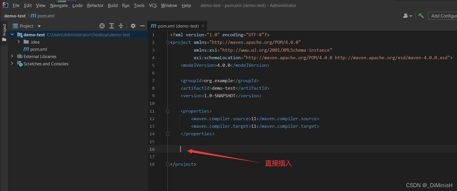The width and height of the screenshot is (457, 191).
Task: Hide the Project panel with minus icon
Action: pos(142,26)
